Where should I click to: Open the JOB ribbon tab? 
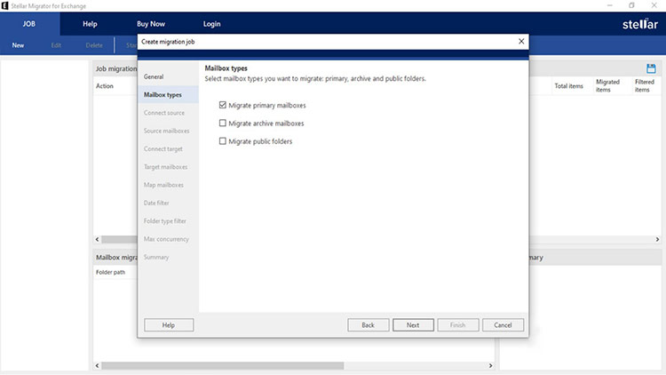coord(29,24)
